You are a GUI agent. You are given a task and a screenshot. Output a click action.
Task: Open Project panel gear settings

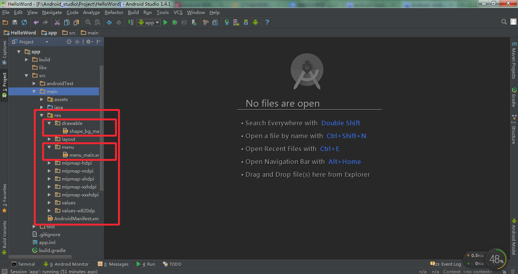click(89, 42)
